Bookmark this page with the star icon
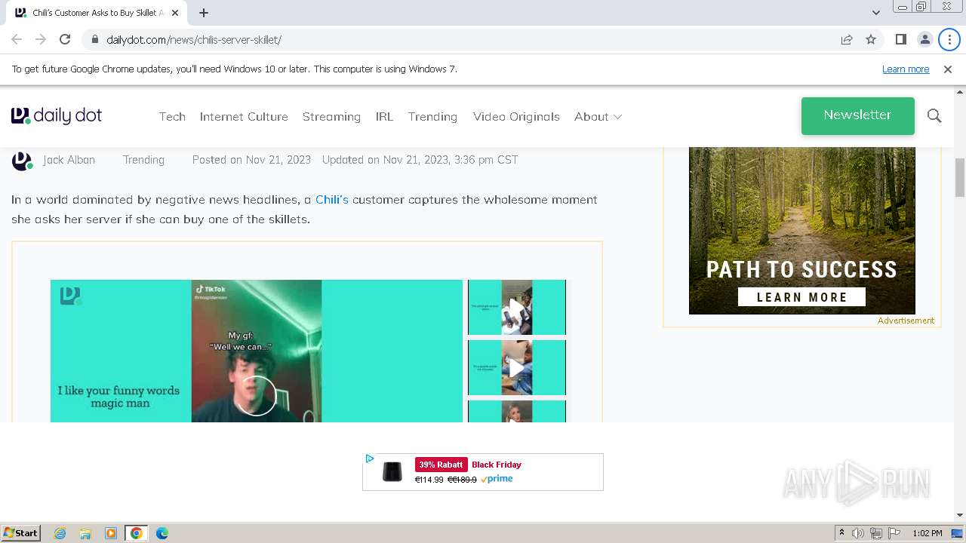966x543 pixels. click(x=871, y=39)
